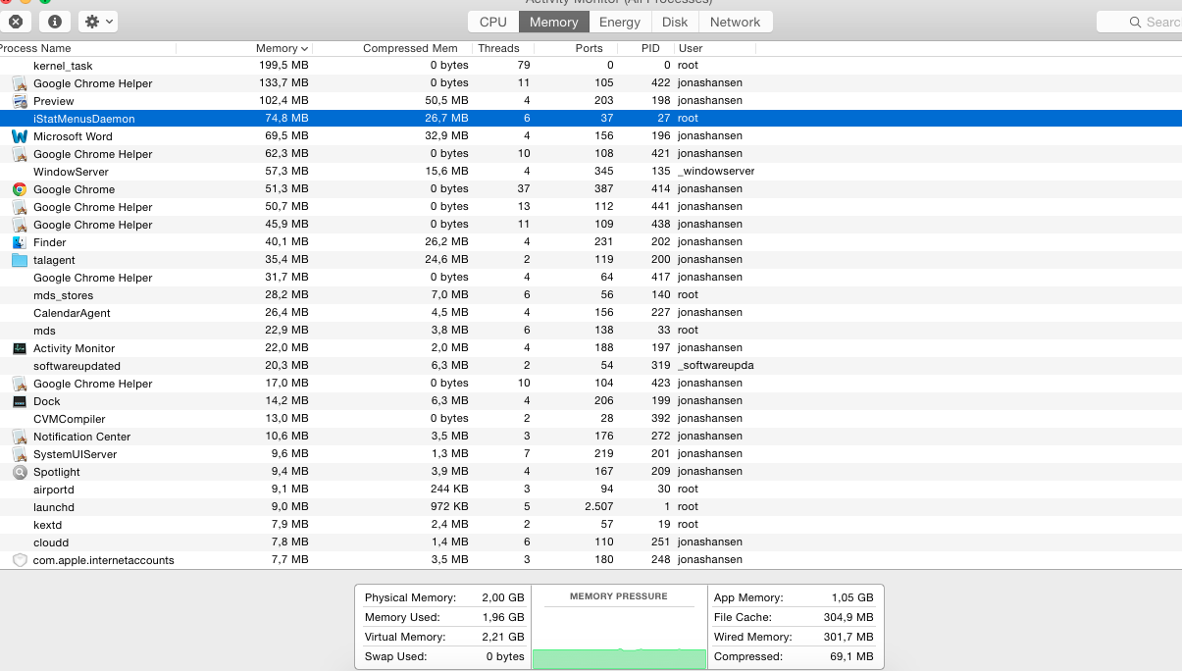Sort by Process Name column header
Screen dimensions: 1182x671
coord(88,48)
